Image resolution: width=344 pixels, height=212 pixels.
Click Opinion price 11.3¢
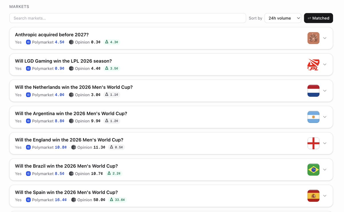point(99,147)
